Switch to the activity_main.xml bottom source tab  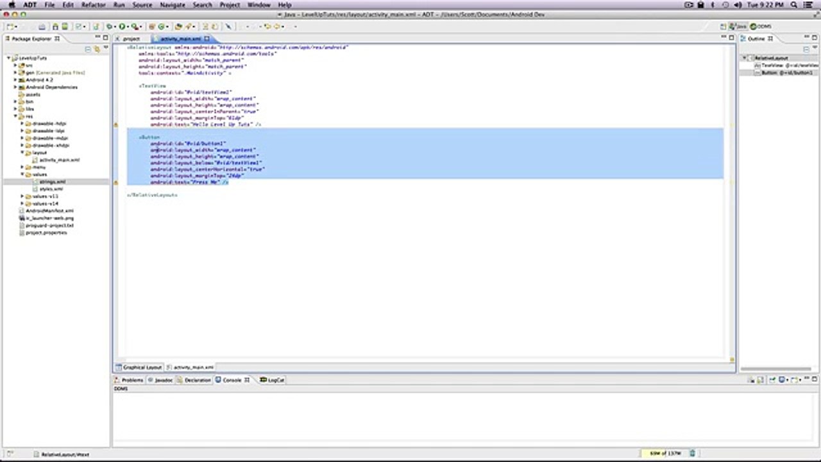[x=190, y=368]
